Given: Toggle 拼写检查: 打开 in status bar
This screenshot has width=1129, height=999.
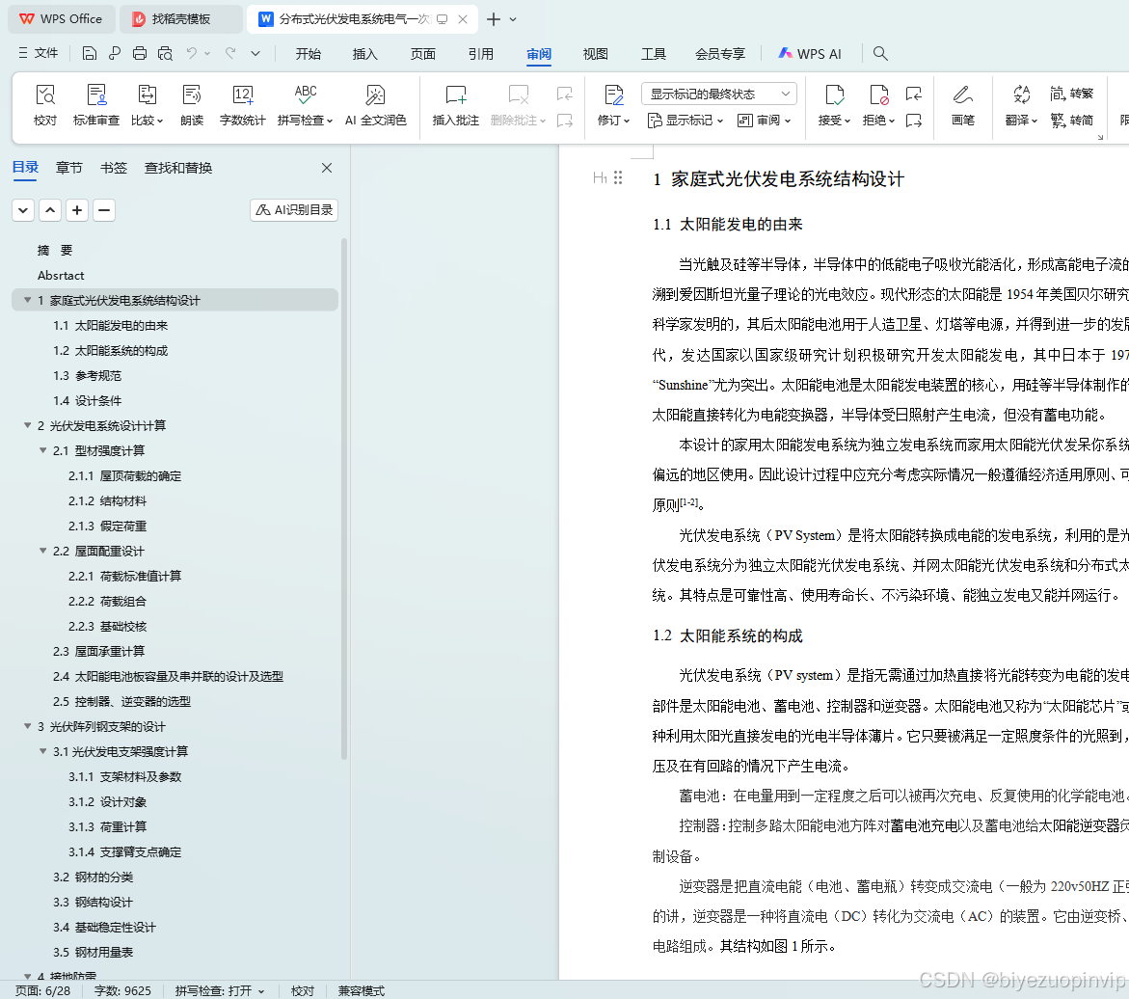Looking at the screenshot, I should click(220, 991).
